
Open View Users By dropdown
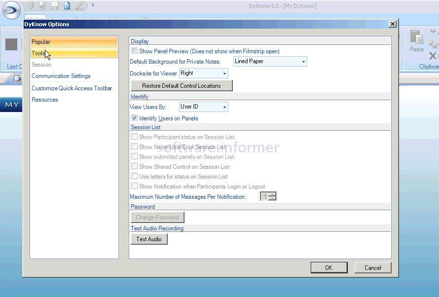tap(204, 107)
